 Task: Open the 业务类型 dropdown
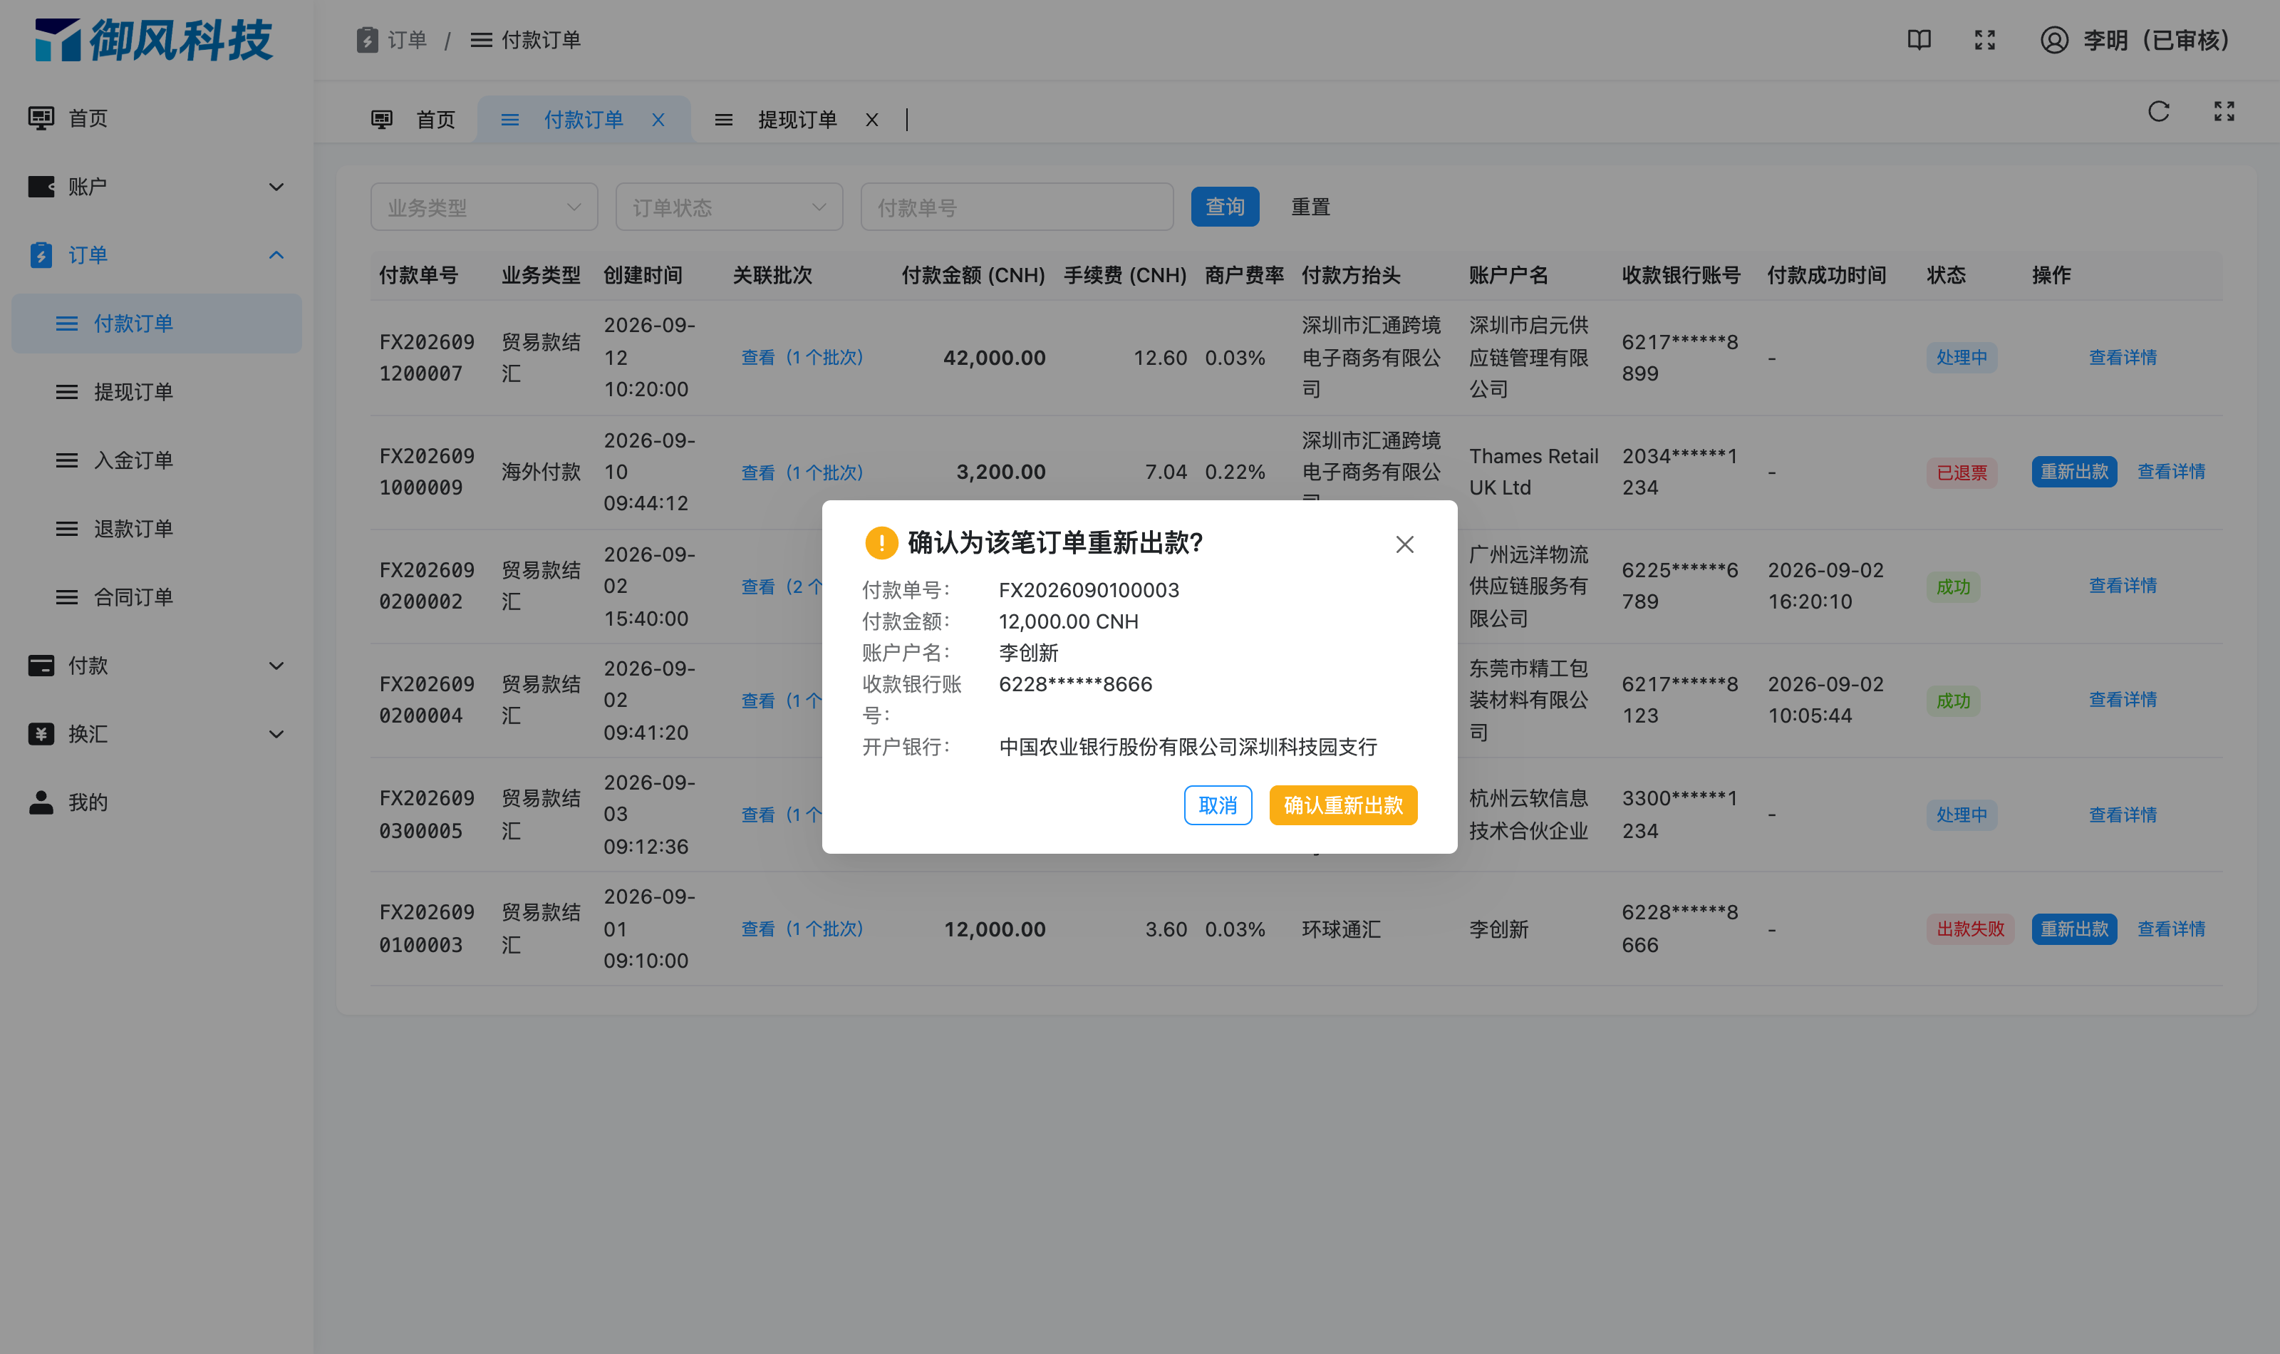pos(484,207)
